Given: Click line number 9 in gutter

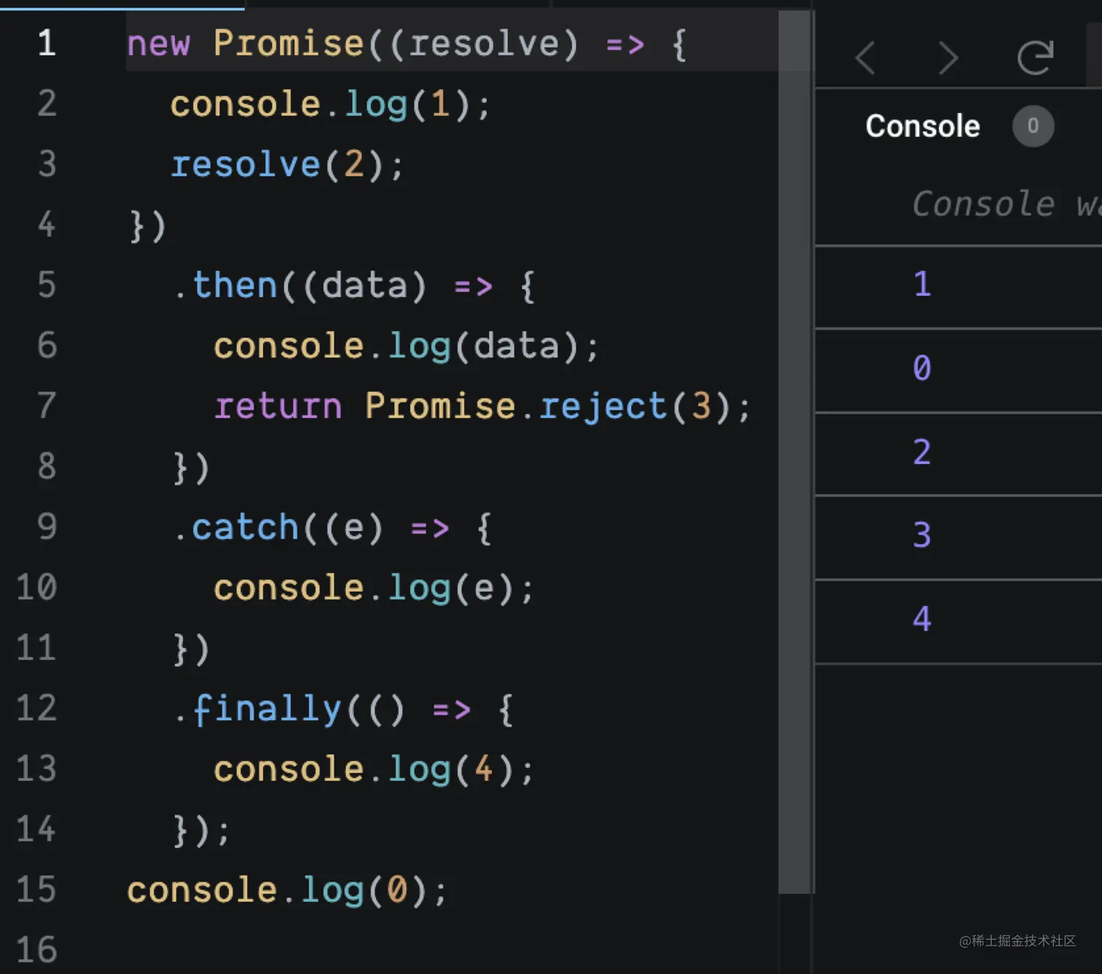Looking at the screenshot, I should click(47, 527).
